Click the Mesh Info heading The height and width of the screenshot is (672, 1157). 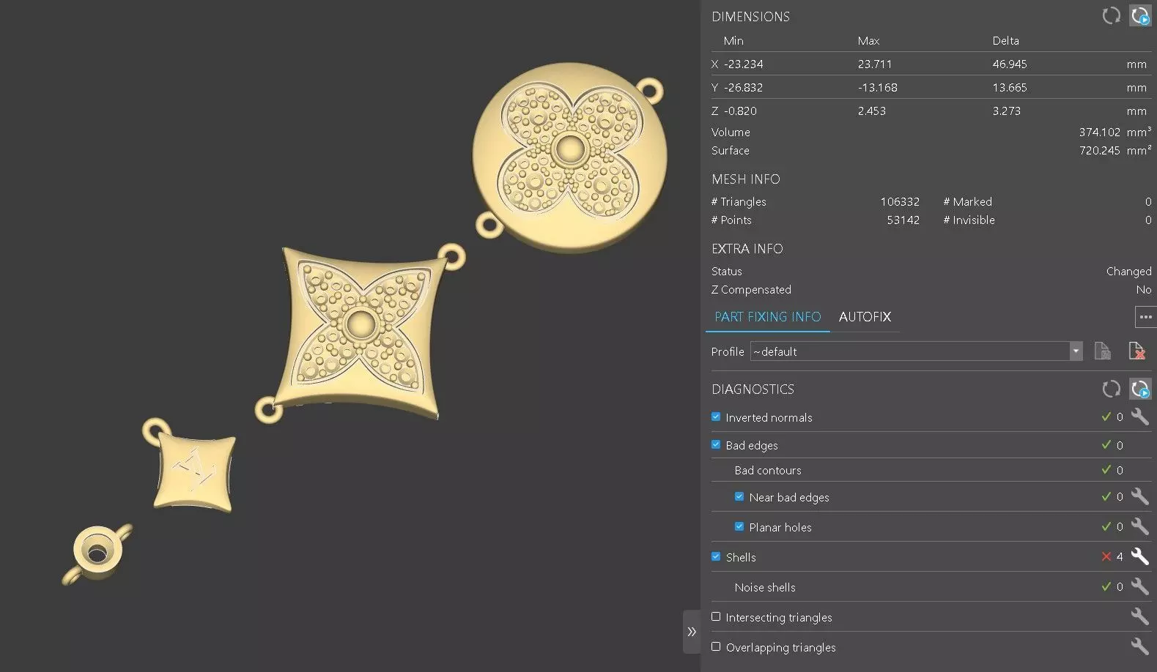tap(745, 179)
